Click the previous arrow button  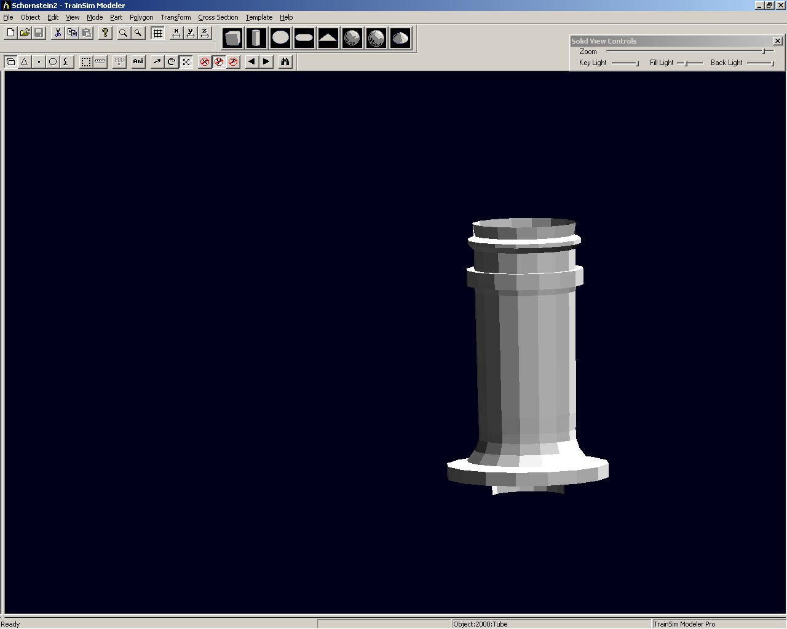(251, 61)
